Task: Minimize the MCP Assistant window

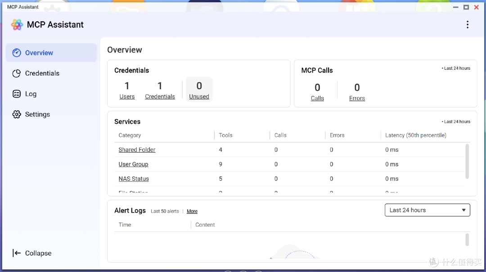Action: coord(455,7)
